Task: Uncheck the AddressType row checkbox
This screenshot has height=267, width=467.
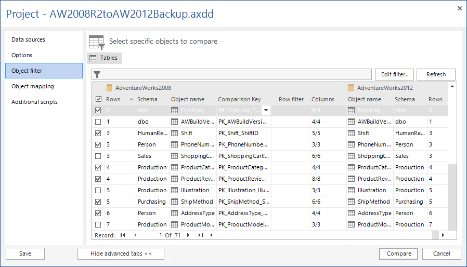Action: tap(98, 213)
